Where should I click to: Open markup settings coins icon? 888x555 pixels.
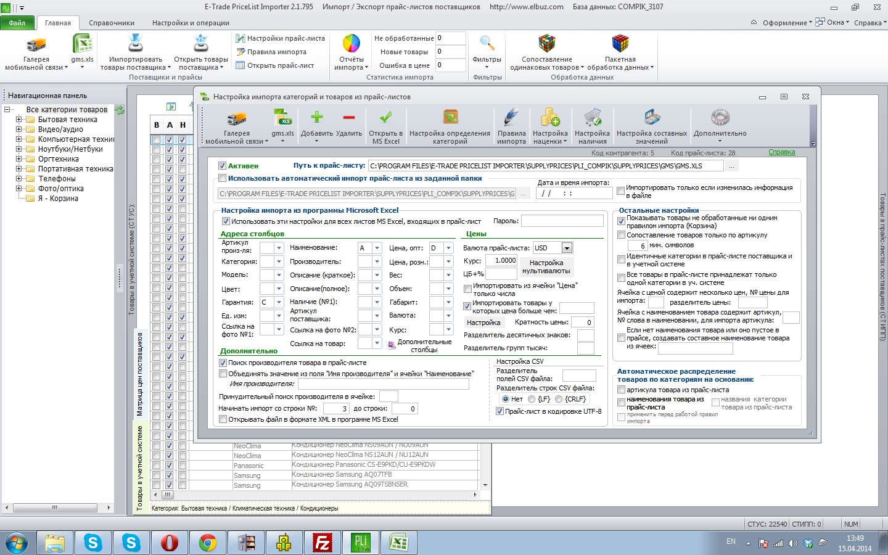point(550,117)
